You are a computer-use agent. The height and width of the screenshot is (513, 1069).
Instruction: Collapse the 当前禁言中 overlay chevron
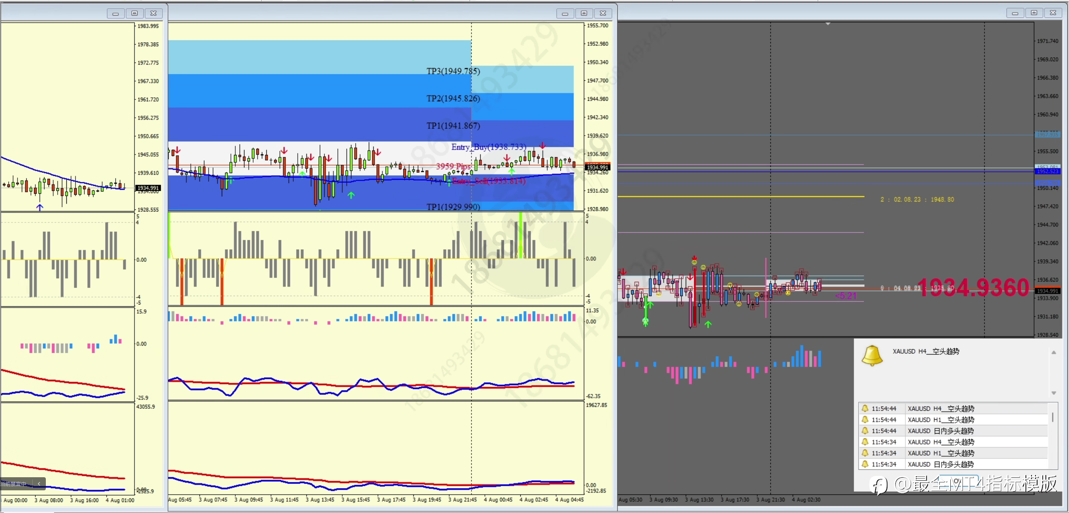point(39,483)
